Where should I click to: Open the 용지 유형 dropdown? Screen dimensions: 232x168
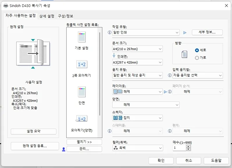tap(138, 75)
